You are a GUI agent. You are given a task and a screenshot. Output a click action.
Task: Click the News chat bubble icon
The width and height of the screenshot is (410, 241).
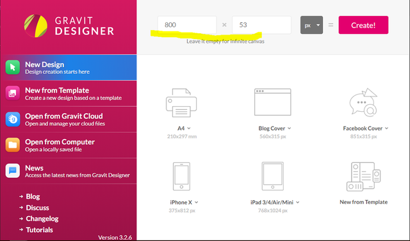(x=13, y=171)
